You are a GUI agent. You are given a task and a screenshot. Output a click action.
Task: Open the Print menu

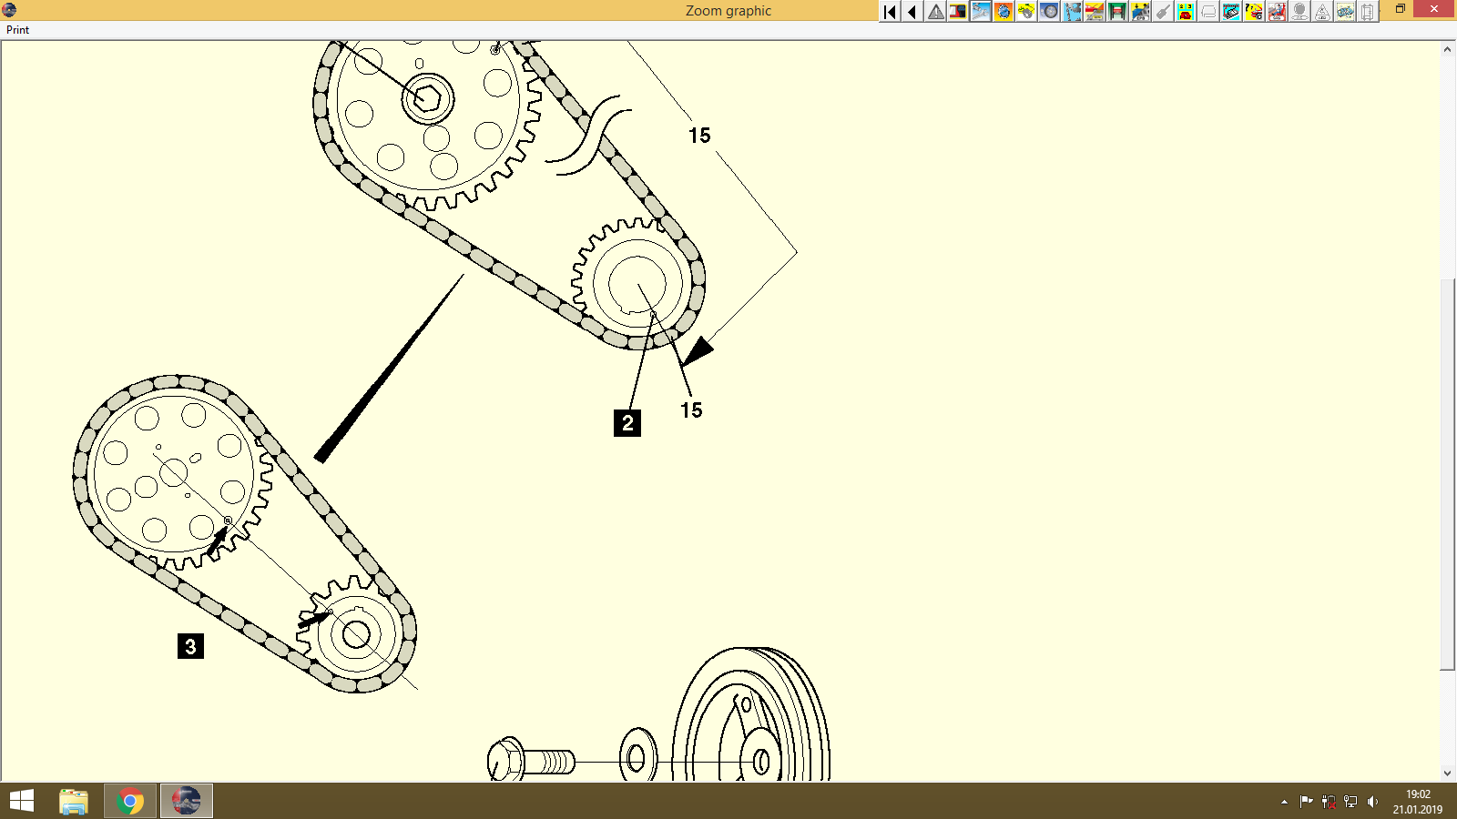click(15, 30)
